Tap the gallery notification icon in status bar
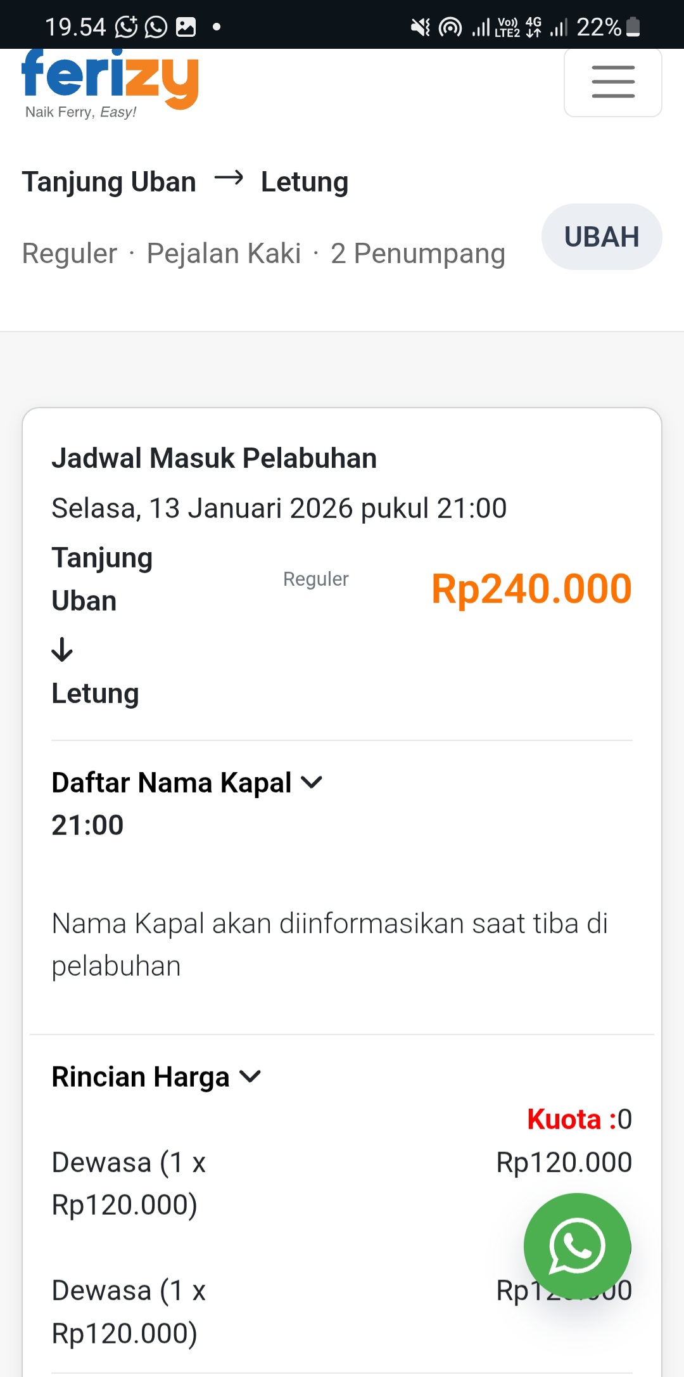Image resolution: width=684 pixels, height=1377 pixels. pyautogui.click(x=186, y=27)
